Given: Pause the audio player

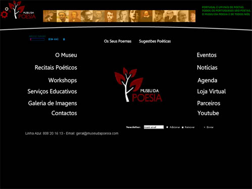Looking at the screenshot, I should 49,39.
